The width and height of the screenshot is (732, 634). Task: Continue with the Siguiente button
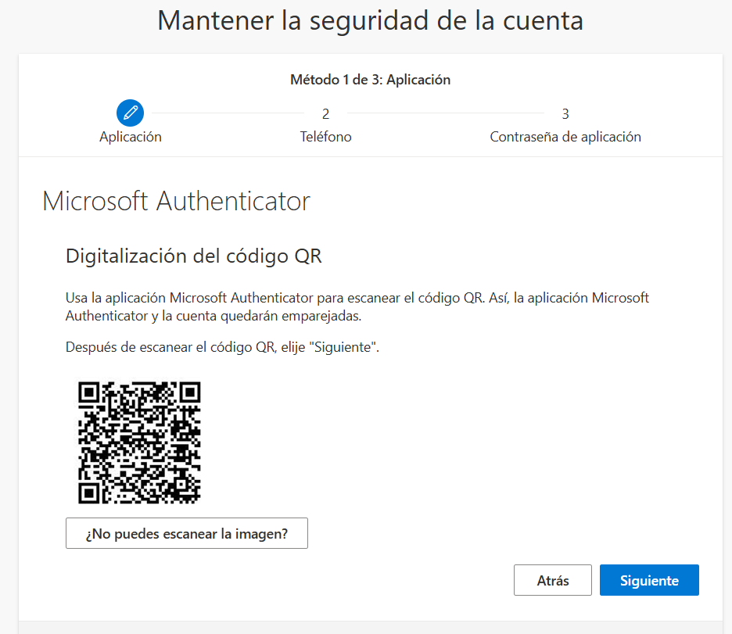[649, 580]
